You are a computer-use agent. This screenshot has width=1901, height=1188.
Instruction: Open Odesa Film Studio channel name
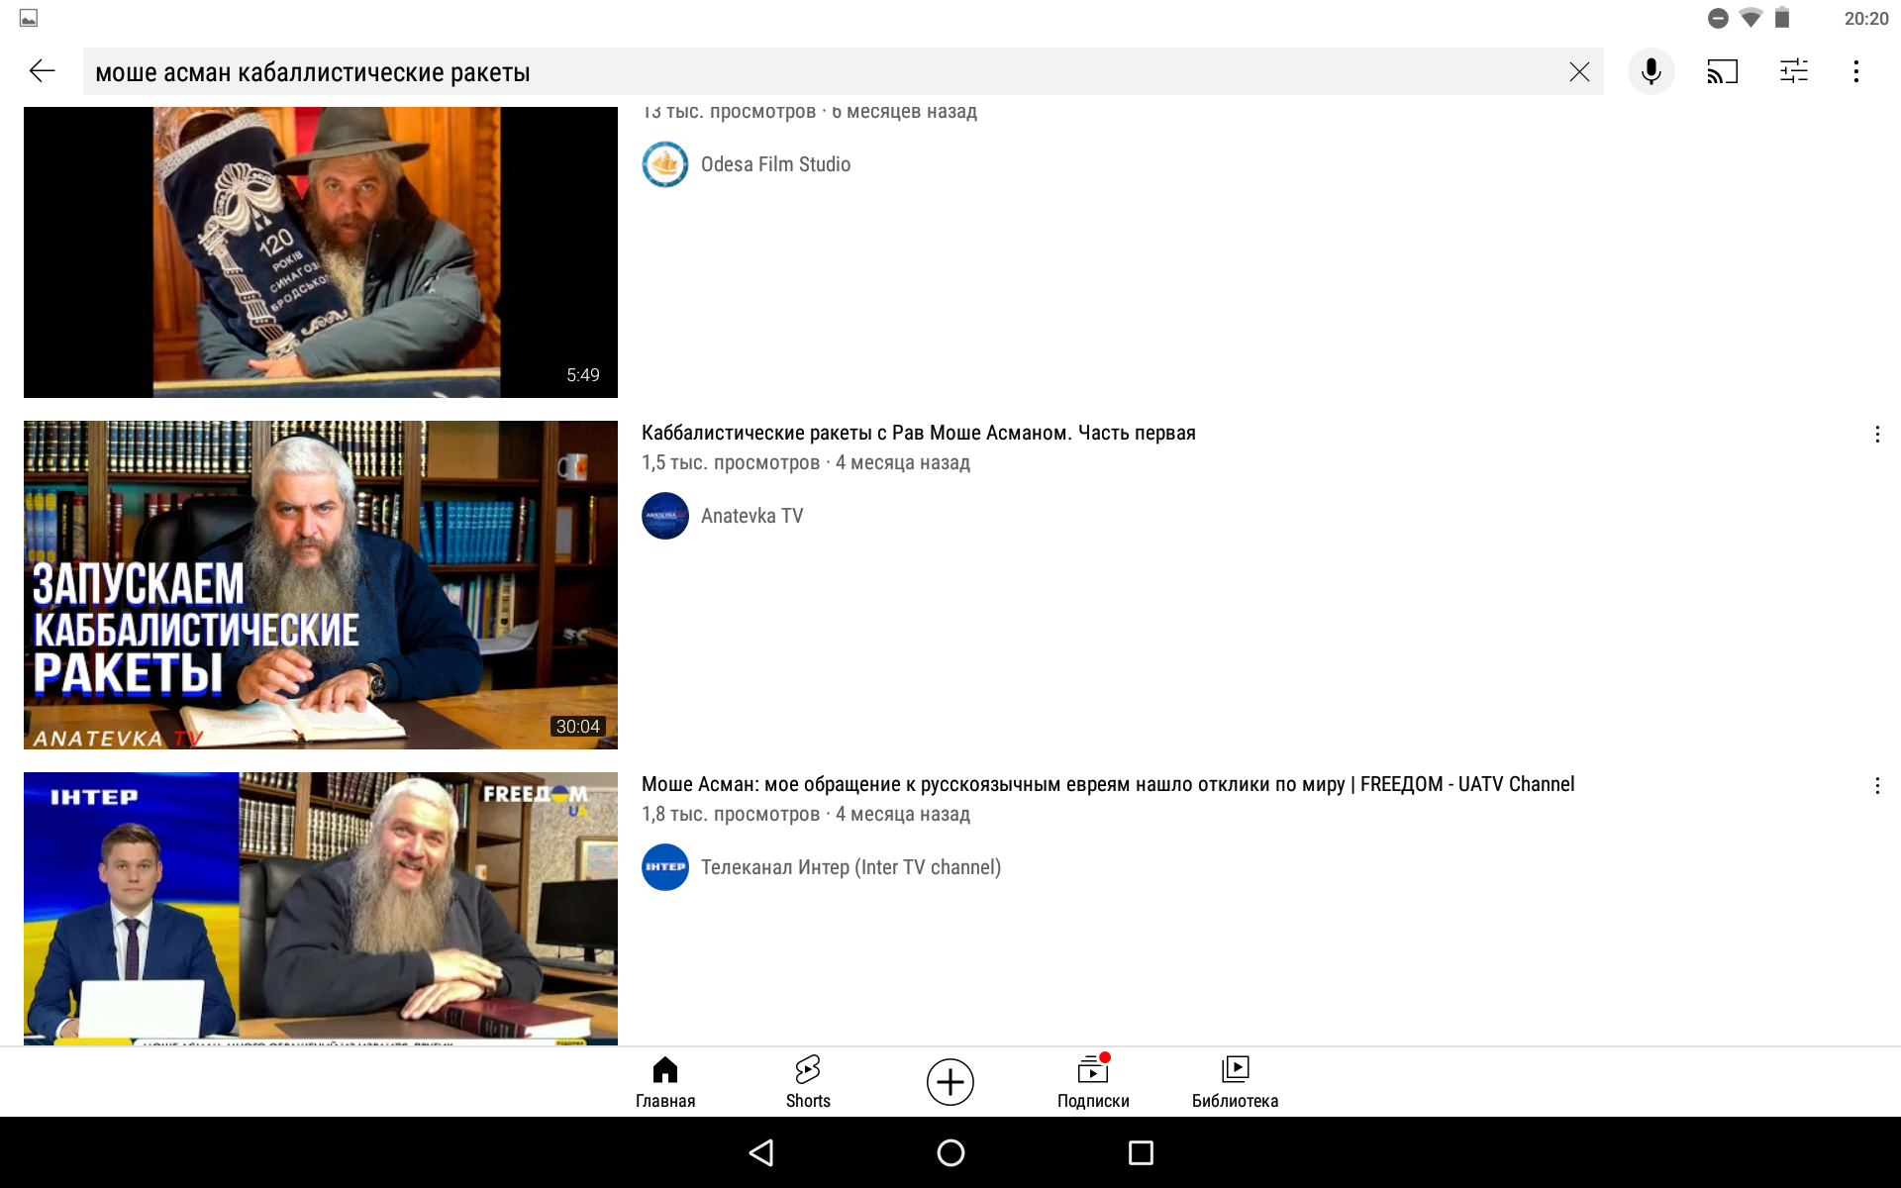[x=775, y=164]
